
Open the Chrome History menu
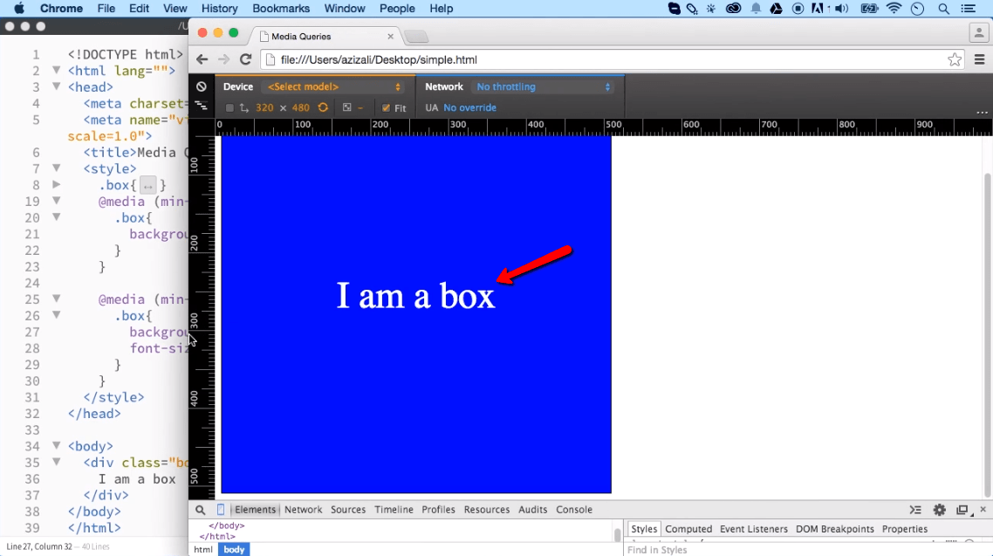219,9
